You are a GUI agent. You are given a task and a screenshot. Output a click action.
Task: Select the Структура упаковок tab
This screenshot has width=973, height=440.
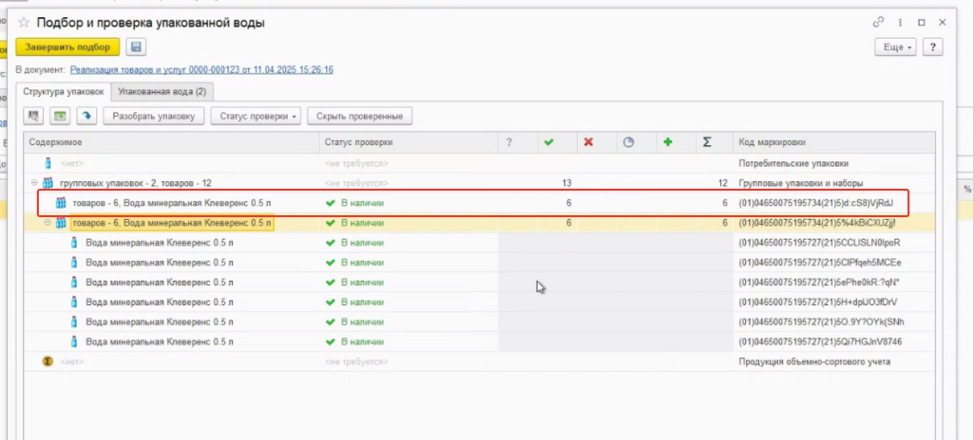tap(64, 92)
